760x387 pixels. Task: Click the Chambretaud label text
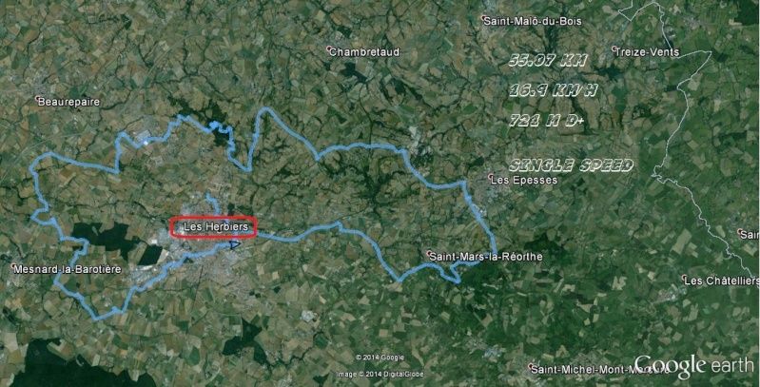(x=364, y=52)
